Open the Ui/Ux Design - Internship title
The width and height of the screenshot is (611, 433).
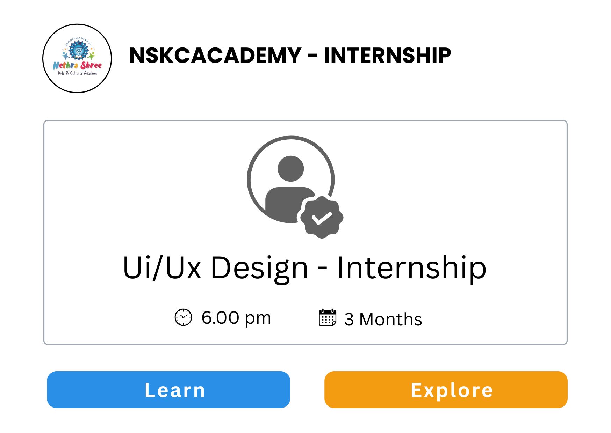click(304, 267)
